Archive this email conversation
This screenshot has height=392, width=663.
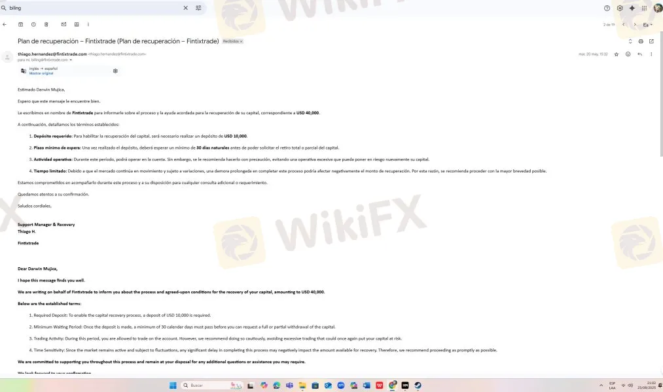click(x=20, y=24)
